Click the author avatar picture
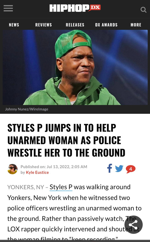Viewport: 150px width, 242px height. point(12,169)
